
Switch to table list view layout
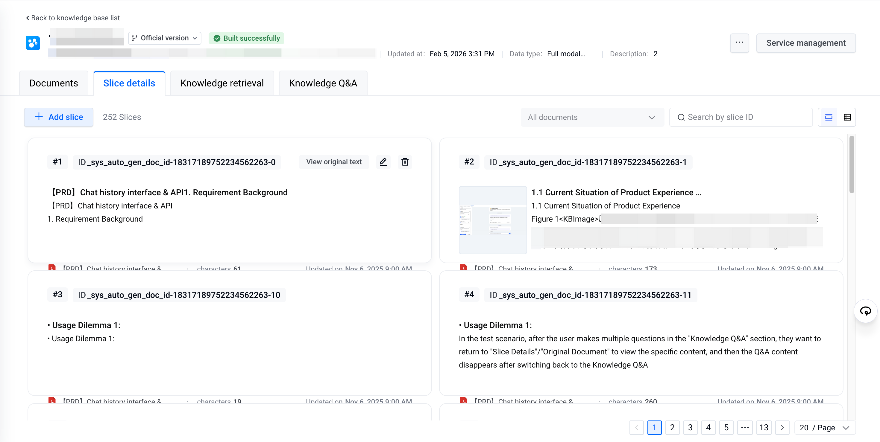point(847,118)
